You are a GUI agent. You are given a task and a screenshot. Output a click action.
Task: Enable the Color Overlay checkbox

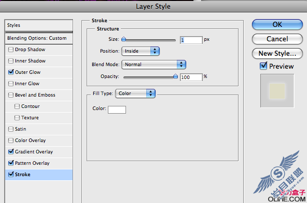pyautogui.click(x=11, y=140)
